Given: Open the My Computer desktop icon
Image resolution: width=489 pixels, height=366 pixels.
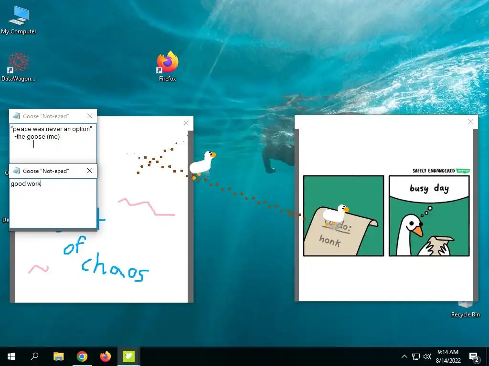Looking at the screenshot, I should pos(19,20).
